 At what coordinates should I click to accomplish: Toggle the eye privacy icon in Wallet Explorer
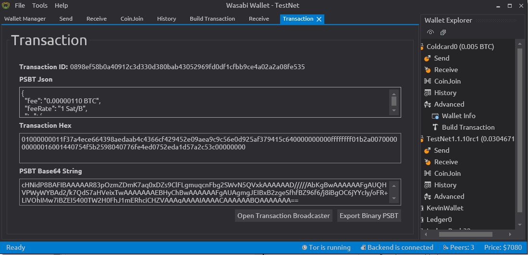tap(430, 32)
